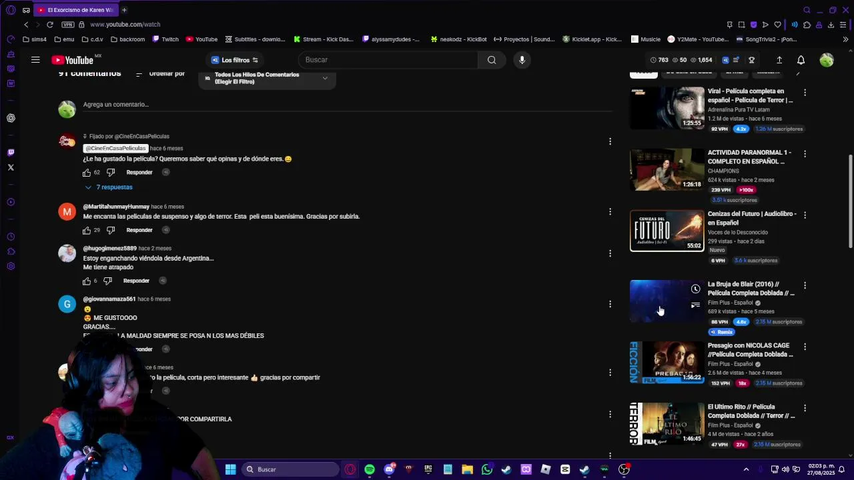Open the Twitch bookmark
This screenshot has height=480, width=854.
(165, 39)
